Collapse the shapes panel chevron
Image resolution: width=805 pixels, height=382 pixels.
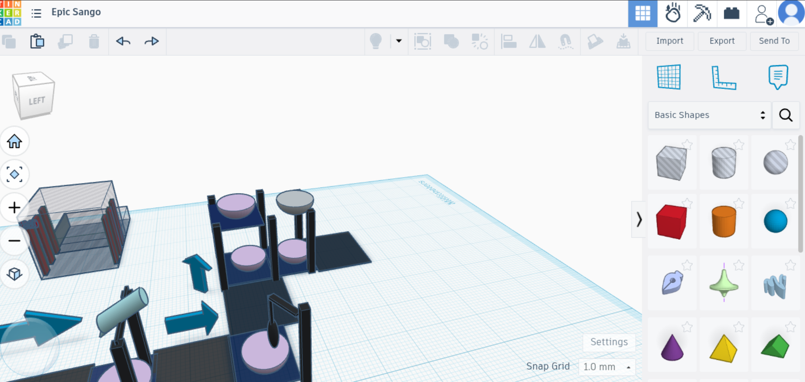(x=639, y=219)
